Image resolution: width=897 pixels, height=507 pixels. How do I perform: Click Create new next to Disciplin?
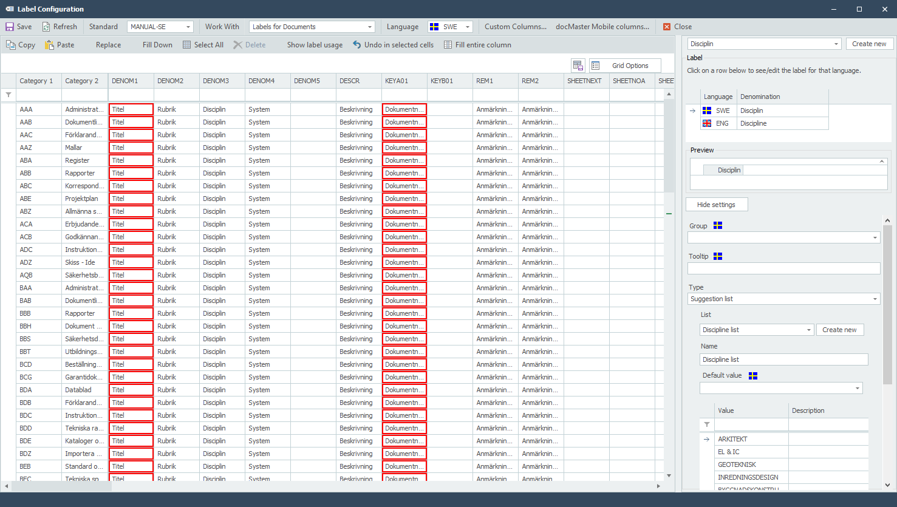click(869, 44)
